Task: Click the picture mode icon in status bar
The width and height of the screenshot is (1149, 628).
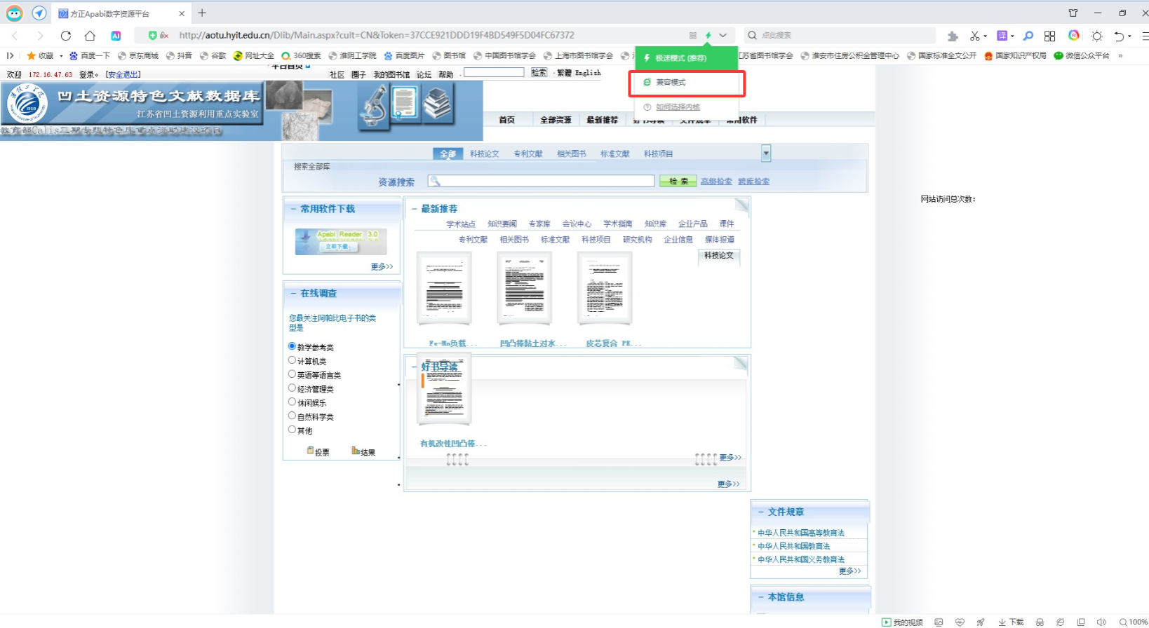Action: (x=939, y=622)
